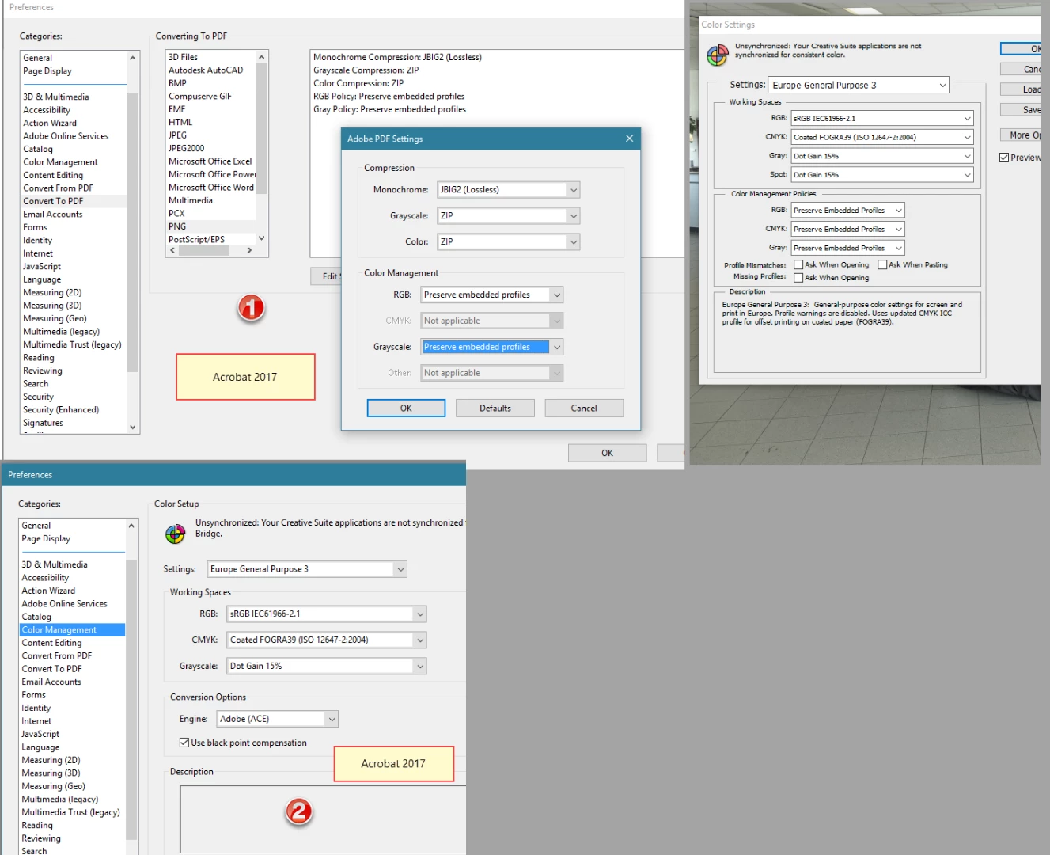Select Color Management in upper Categories list
1050x855 pixels.
point(60,162)
